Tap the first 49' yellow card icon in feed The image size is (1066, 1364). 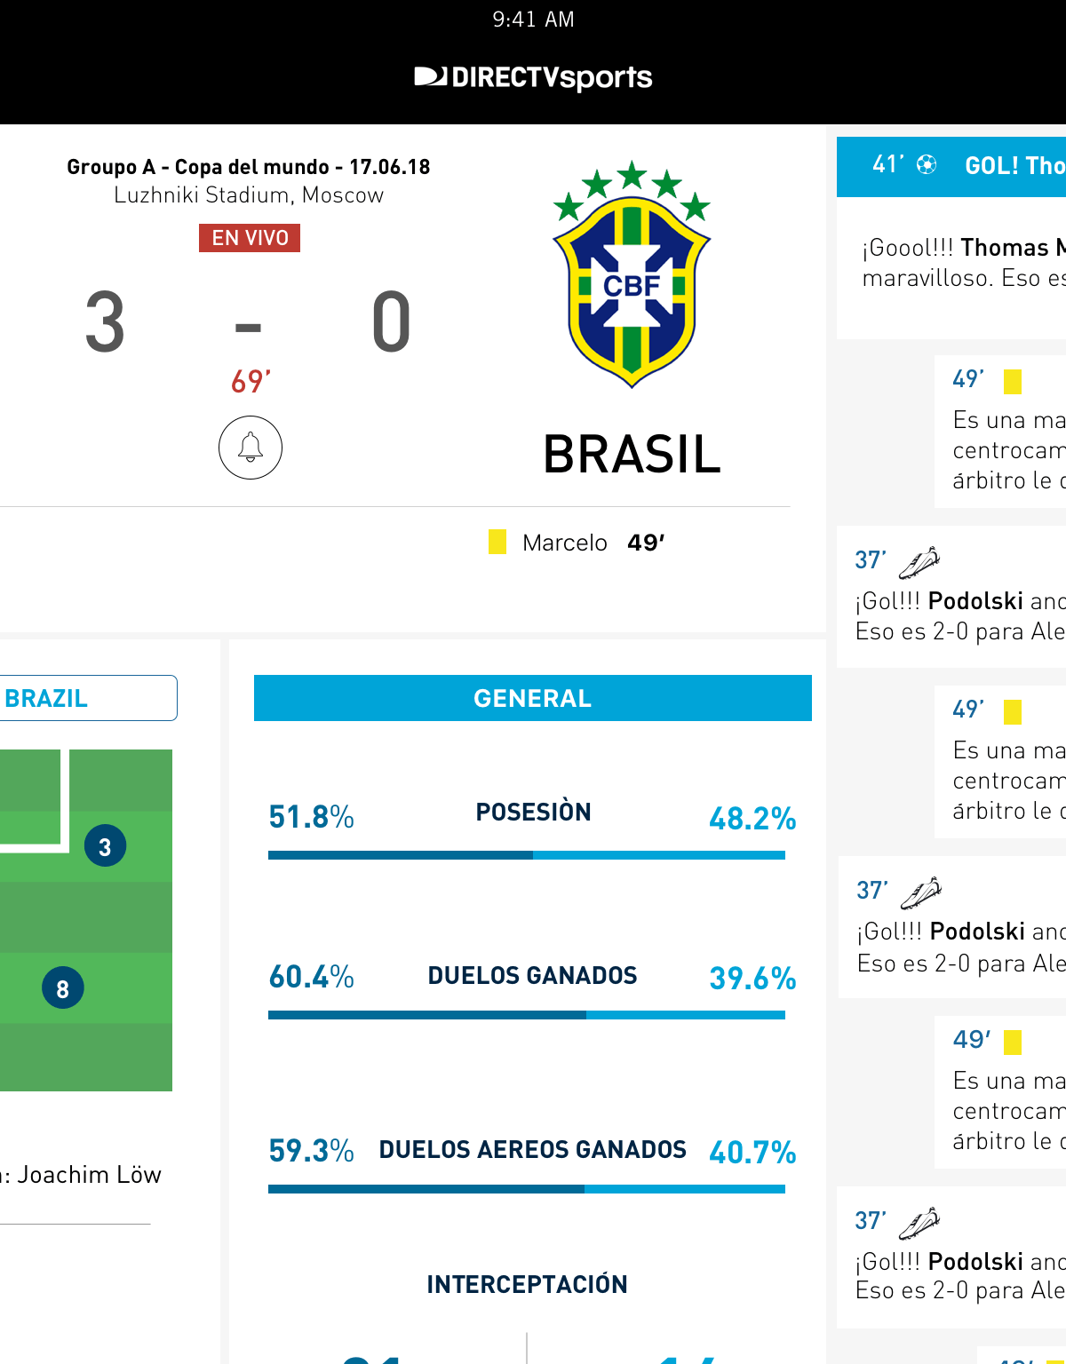click(1012, 382)
